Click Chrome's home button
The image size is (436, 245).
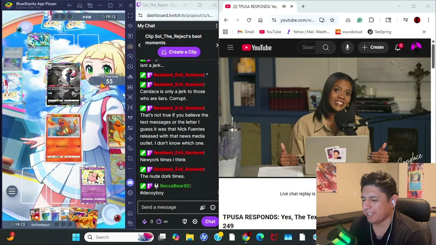click(260, 20)
